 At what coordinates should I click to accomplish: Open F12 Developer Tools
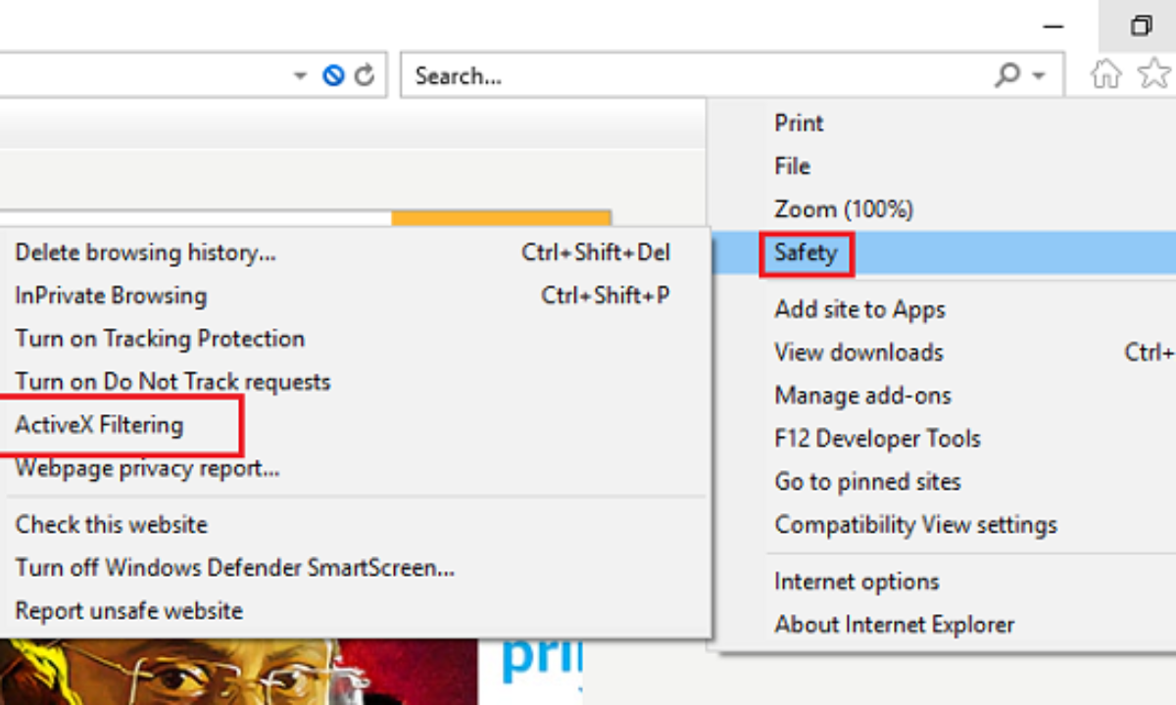(877, 439)
